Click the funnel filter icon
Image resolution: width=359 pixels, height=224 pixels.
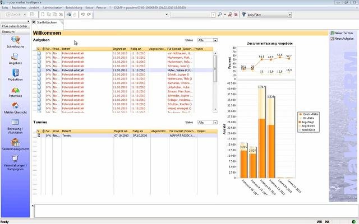tap(243, 15)
